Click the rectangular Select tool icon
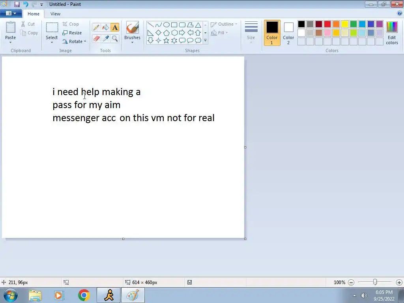 click(x=52, y=27)
